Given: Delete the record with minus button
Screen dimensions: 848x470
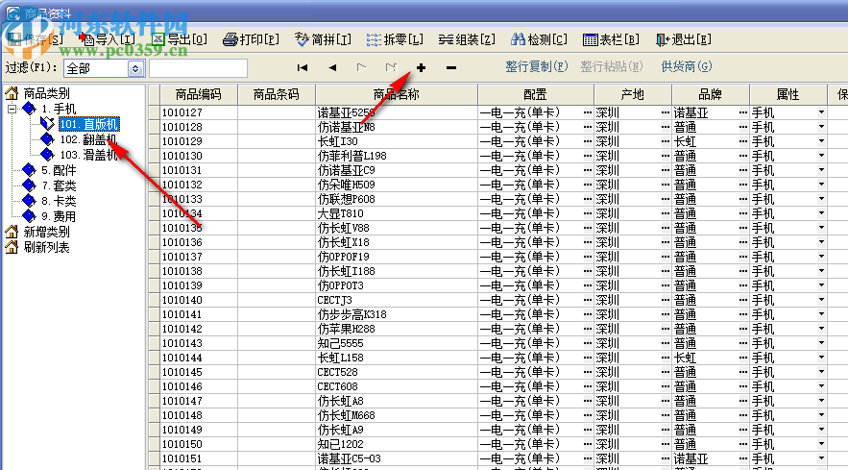Looking at the screenshot, I should (451, 67).
